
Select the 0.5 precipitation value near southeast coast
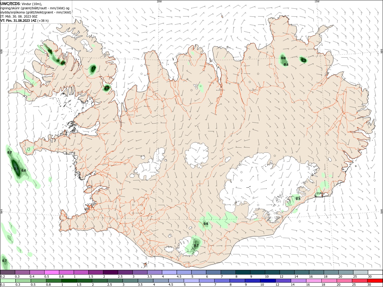(298, 199)
